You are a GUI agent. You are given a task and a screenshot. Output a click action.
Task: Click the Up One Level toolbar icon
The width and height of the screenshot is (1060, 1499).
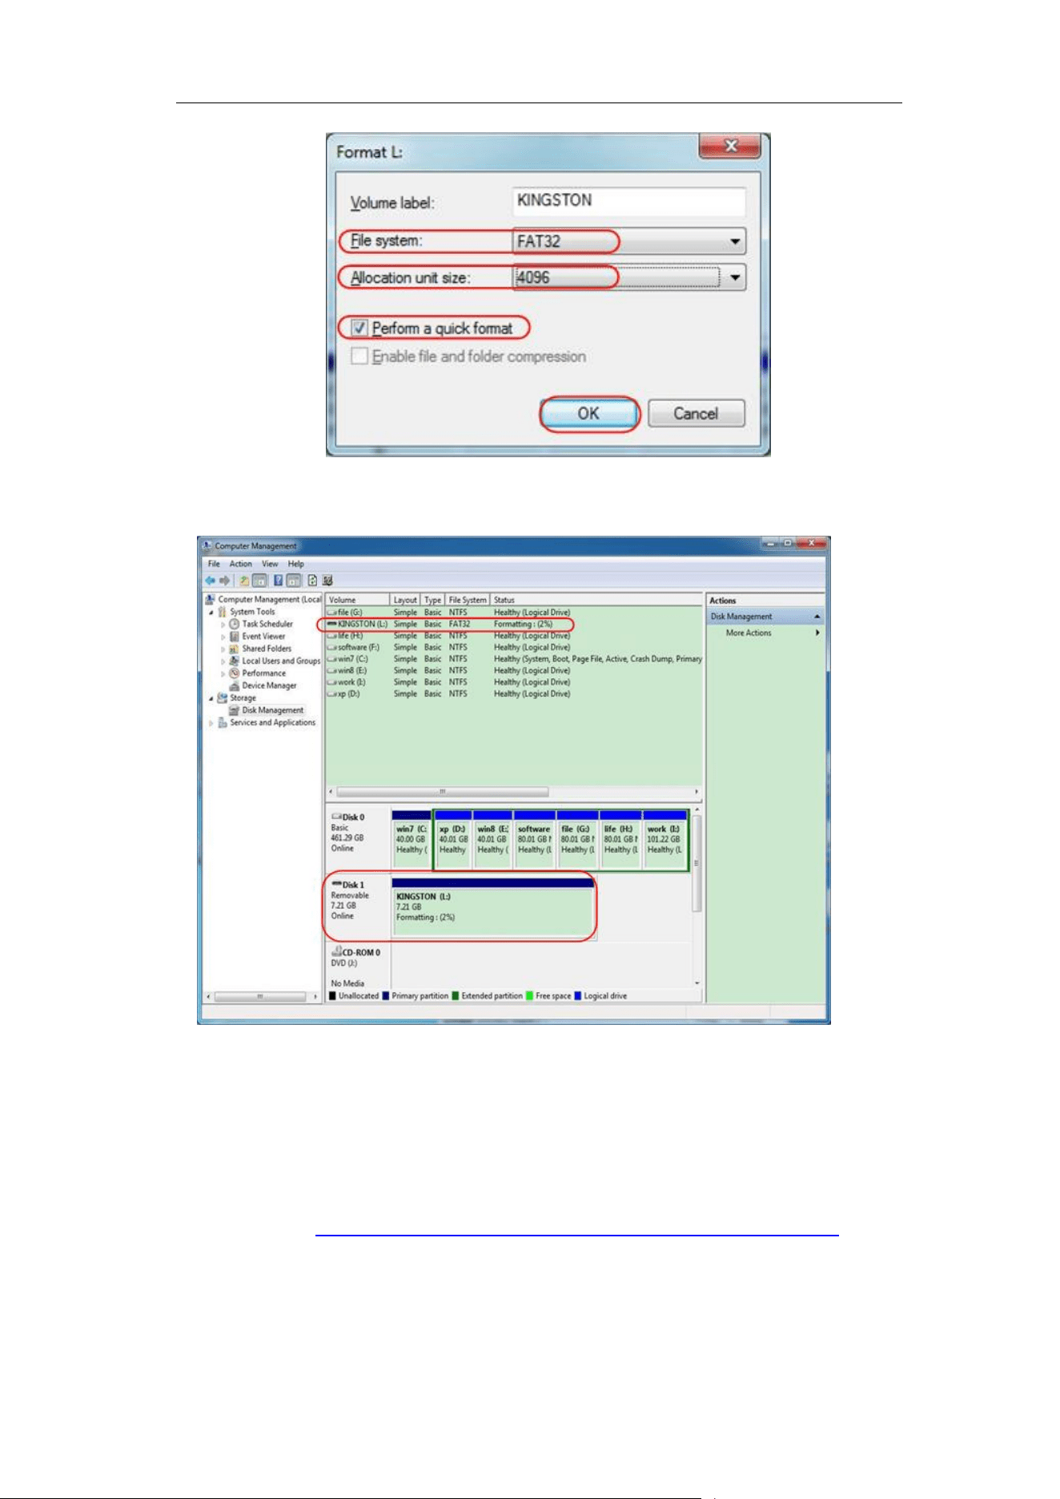point(244,581)
